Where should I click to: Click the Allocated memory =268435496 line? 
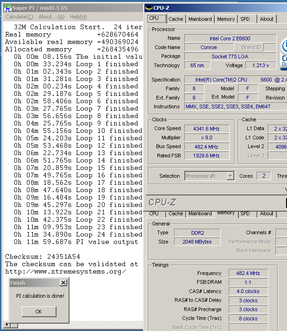pos(72,50)
